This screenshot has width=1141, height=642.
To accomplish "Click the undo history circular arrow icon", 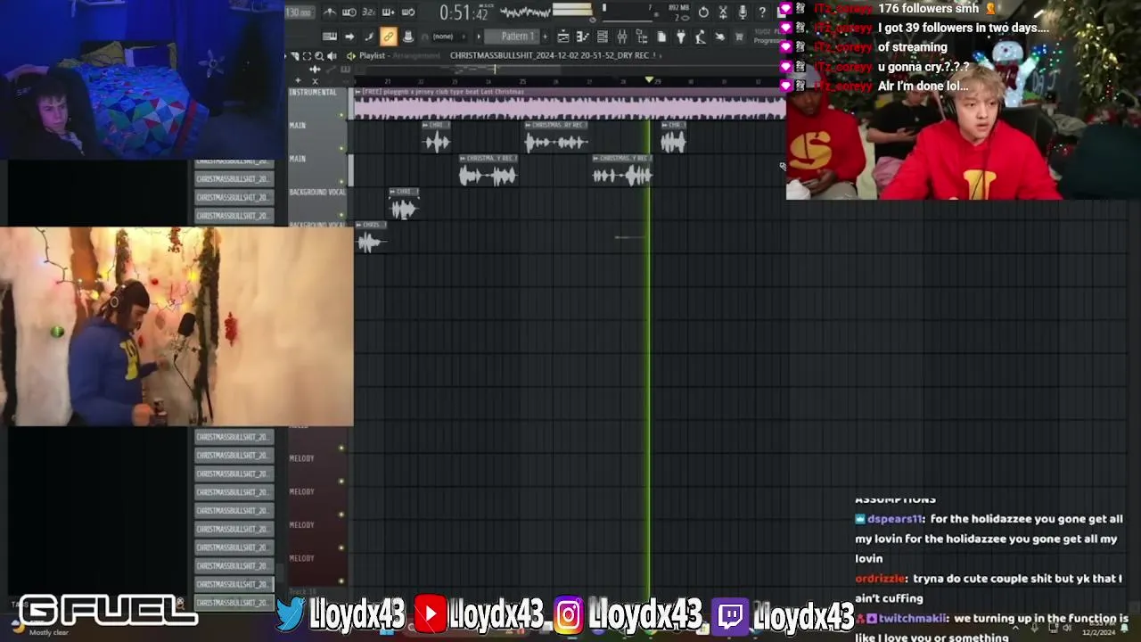I will (703, 12).
